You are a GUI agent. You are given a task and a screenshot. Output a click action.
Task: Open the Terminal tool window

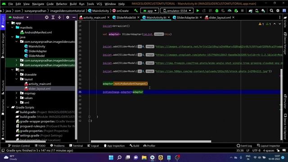coord(76,146)
